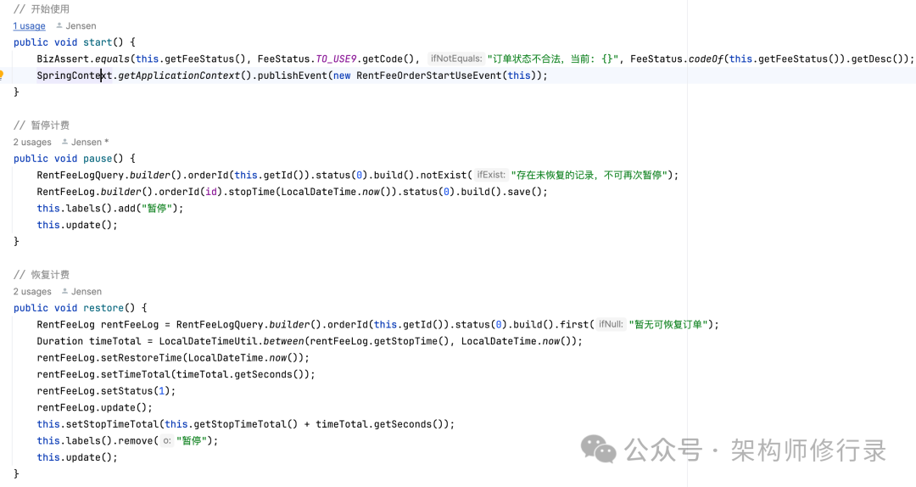The width and height of the screenshot is (916, 487).
Task: Click the "remove" call on this.labels()
Action: 136,441
